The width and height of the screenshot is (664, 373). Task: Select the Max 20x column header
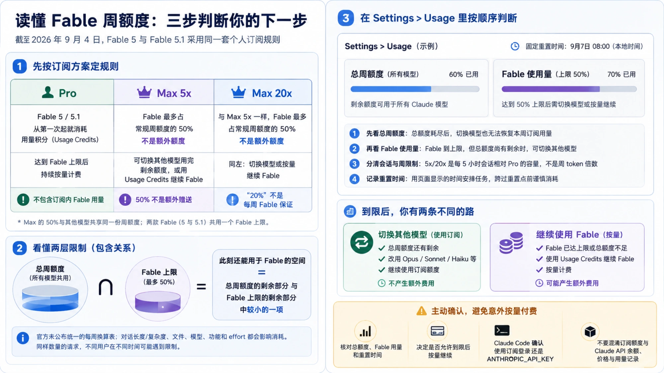click(x=263, y=92)
